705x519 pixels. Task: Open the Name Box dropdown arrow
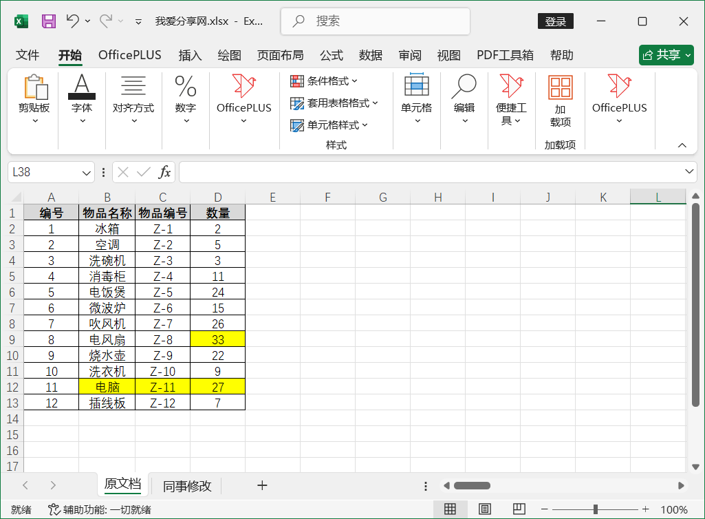[87, 171]
